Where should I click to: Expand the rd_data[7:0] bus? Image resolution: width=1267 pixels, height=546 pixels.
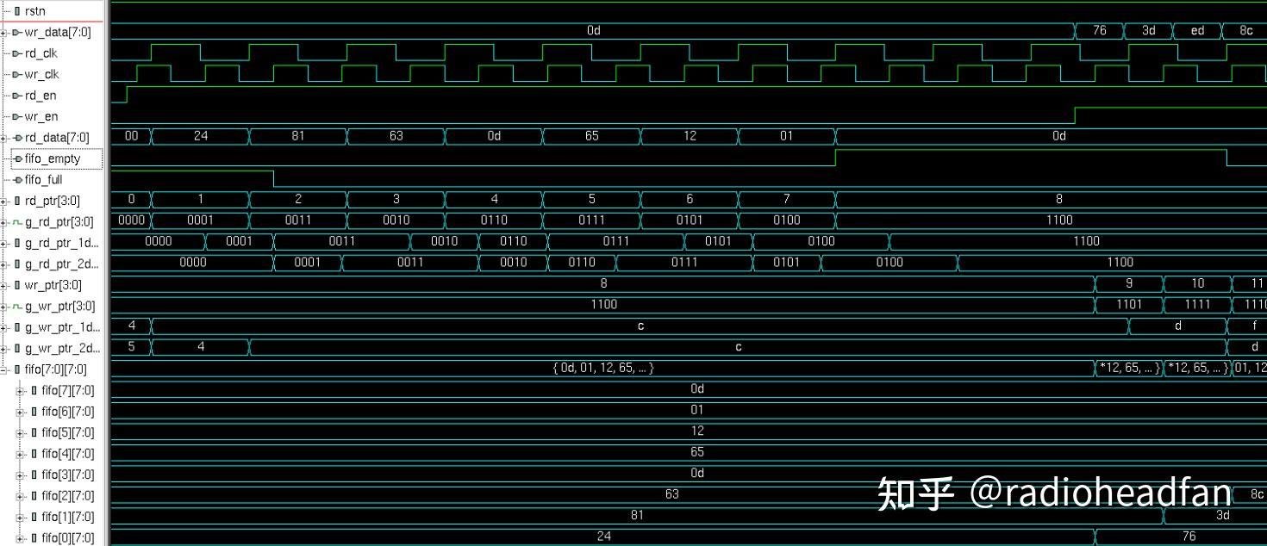pos(3,136)
